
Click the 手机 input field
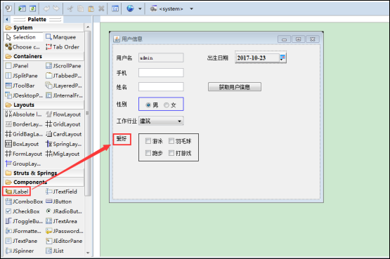tap(161, 73)
